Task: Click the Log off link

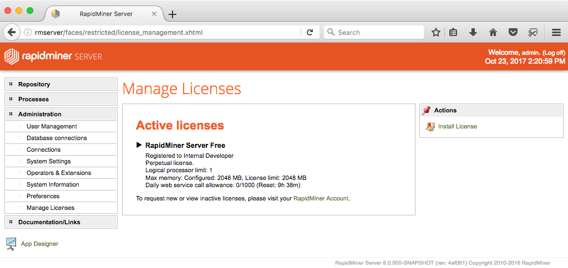Action: point(554,53)
